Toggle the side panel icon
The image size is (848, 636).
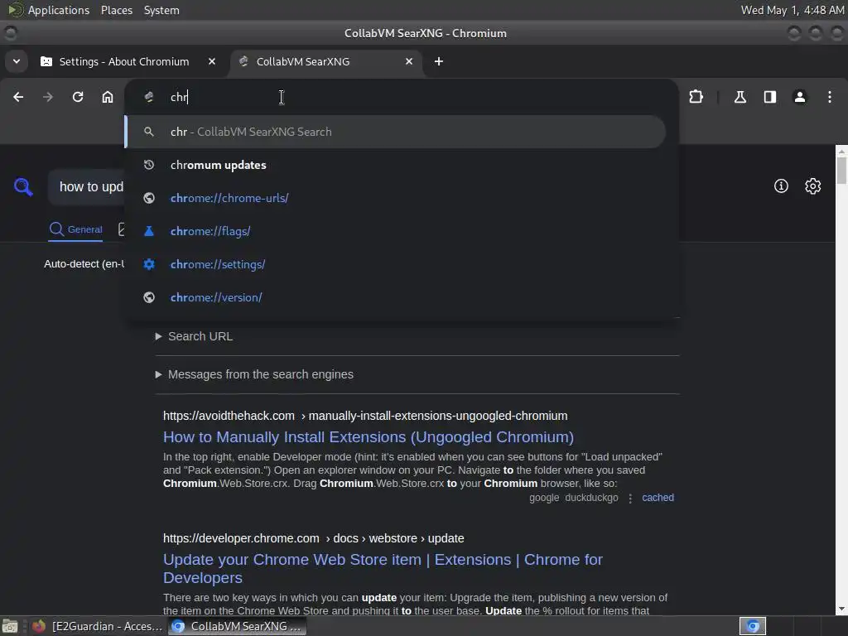pyautogui.click(x=770, y=97)
